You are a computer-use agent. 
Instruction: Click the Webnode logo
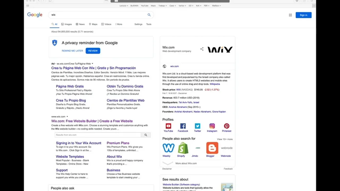(227, 148)
